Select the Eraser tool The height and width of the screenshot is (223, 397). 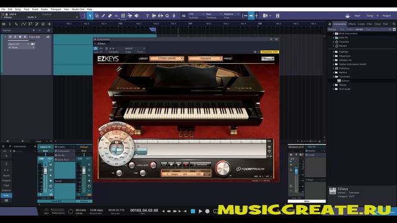point(110,15)
